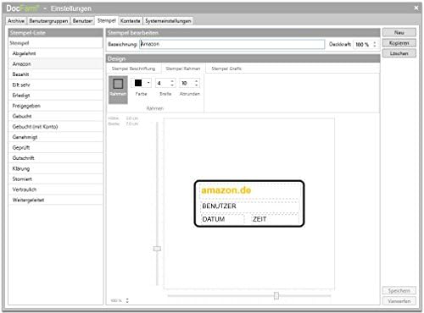This screenshot has width=424, height=313.
Task: Click the DATUM field in stamp preview
Action: [222, 219]
